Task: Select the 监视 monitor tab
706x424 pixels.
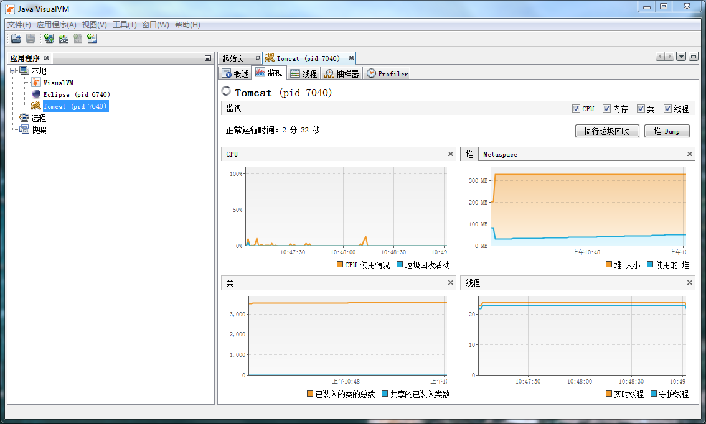Action: point(269,73)
